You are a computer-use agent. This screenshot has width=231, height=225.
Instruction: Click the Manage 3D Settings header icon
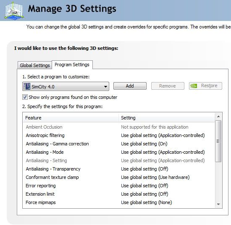point(14,10)
